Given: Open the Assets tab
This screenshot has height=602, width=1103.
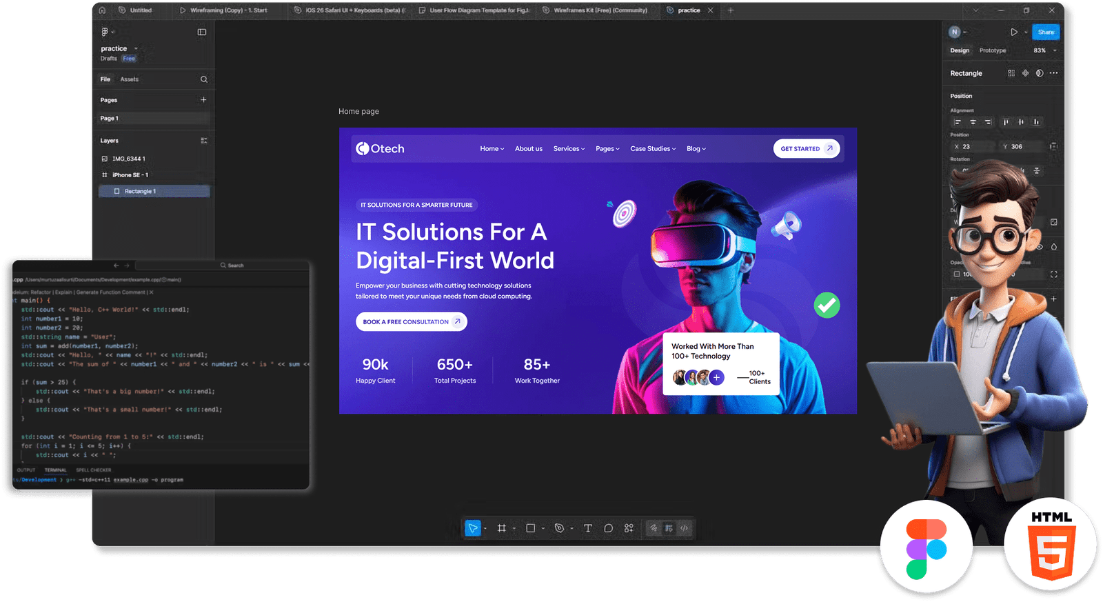Looking at the screenshot, I should click(130, 79).
